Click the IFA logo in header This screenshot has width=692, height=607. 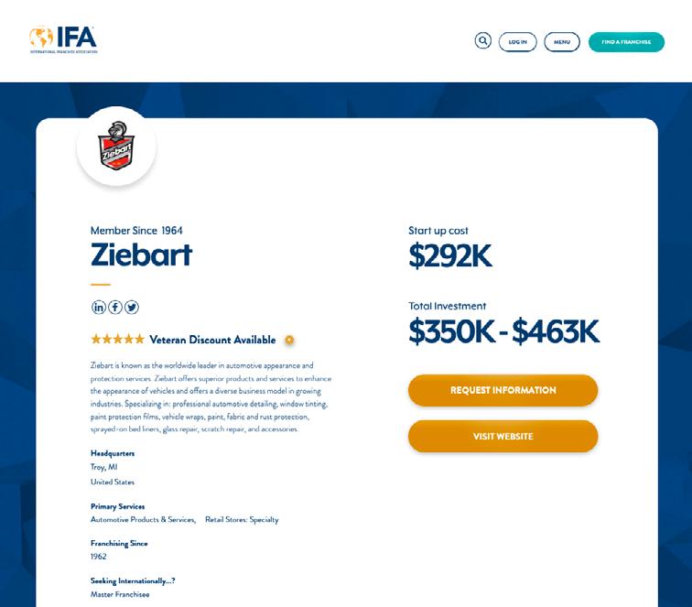(x=63, y=39)
